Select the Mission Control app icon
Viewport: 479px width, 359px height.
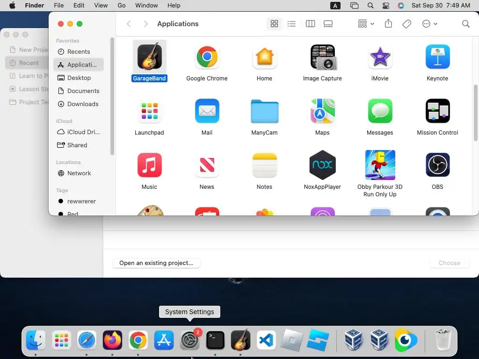pos(437,111)
